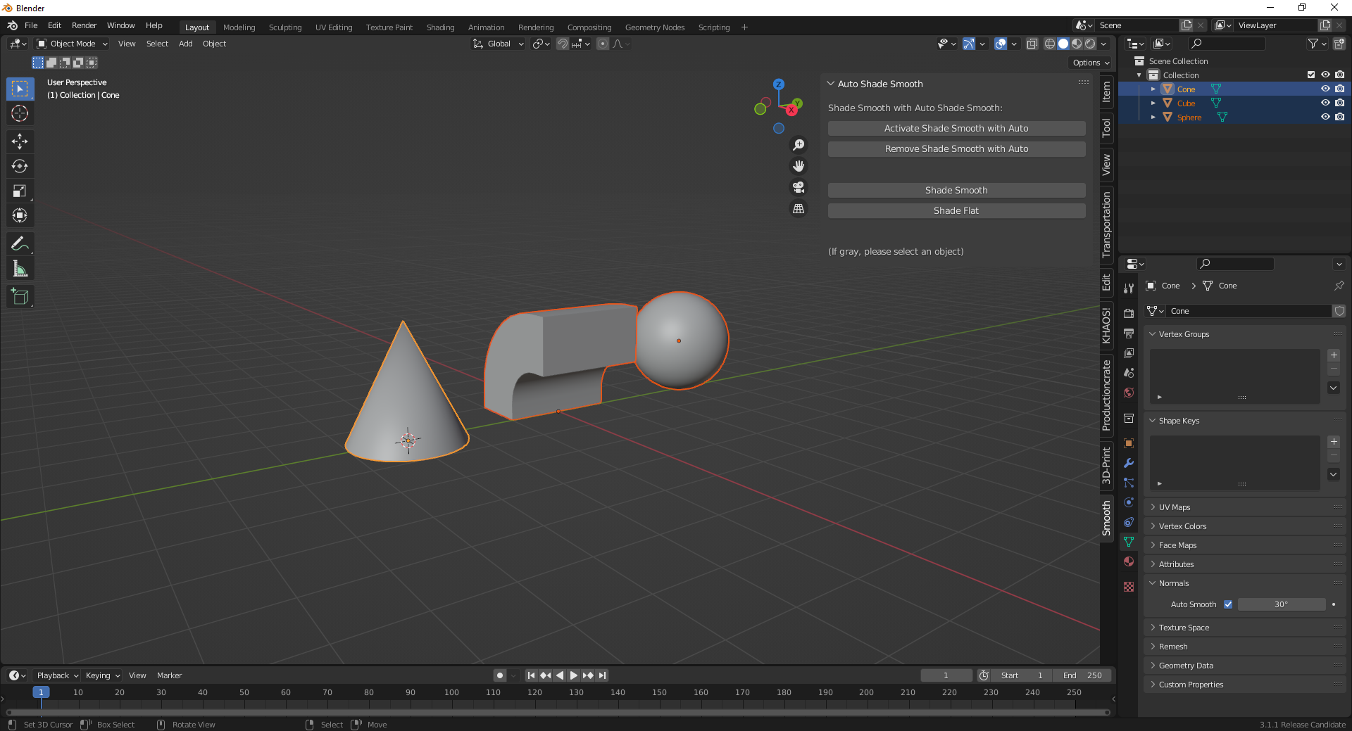Screen dimensions: 1352x731
Task: Open the Render Properties tab
Action: coord(1129,312)
